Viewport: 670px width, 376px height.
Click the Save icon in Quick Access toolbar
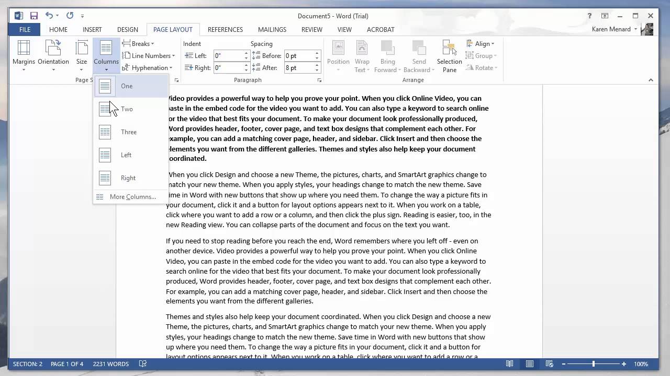[34, 16]
